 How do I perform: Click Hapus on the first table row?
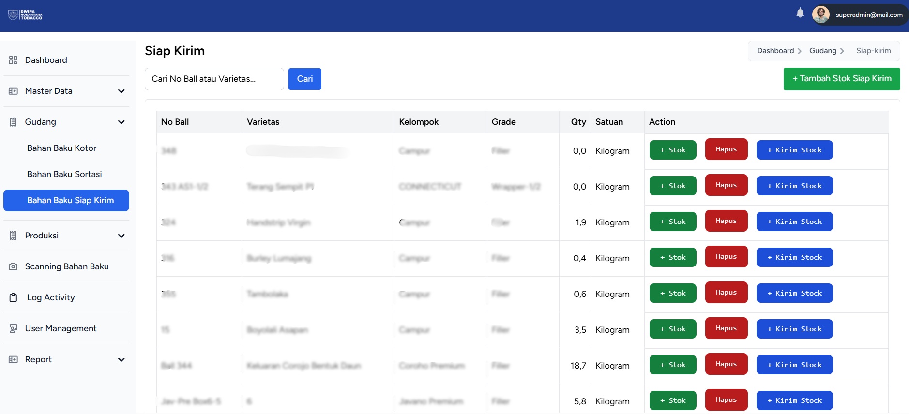coord(726,149)
